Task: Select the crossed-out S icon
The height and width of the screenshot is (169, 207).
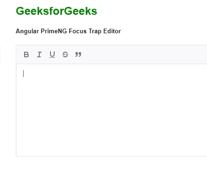Action: pos(65,54)
